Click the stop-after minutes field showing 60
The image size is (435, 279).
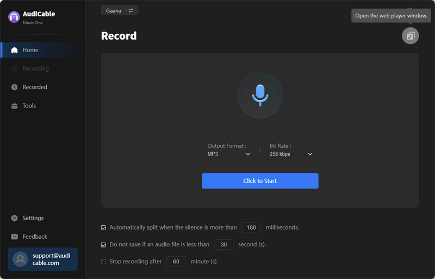coord(176,262)
